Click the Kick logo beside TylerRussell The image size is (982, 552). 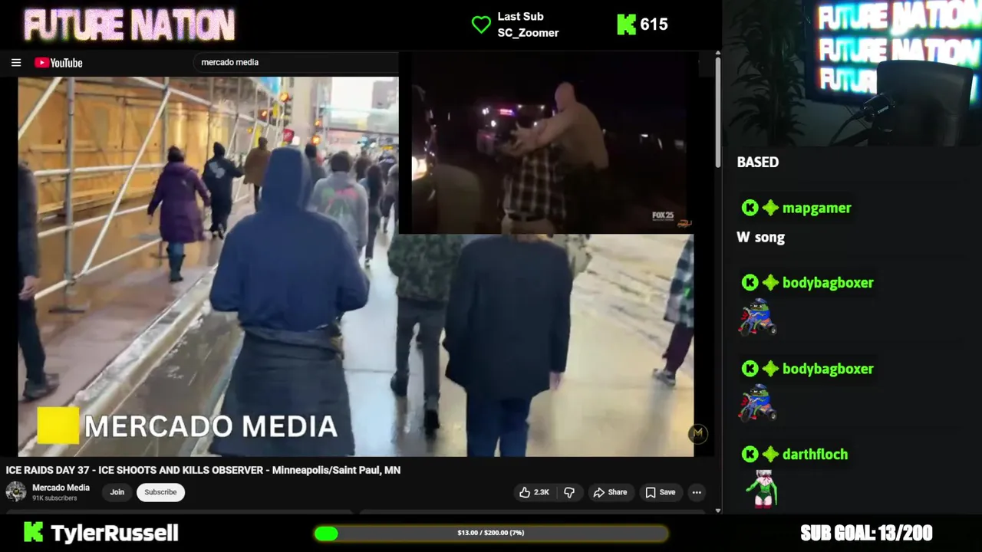(33, 532)
